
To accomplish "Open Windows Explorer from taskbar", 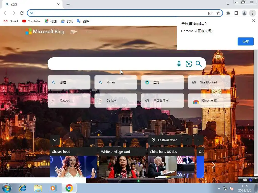I will click(x=38, y=188).
